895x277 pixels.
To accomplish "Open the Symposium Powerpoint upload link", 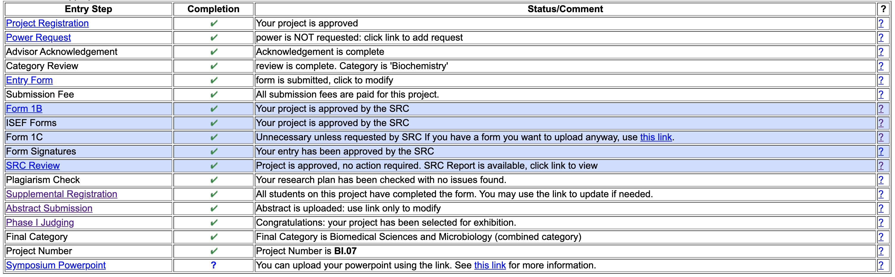I will pyautogui.click(x=56, y=265).
